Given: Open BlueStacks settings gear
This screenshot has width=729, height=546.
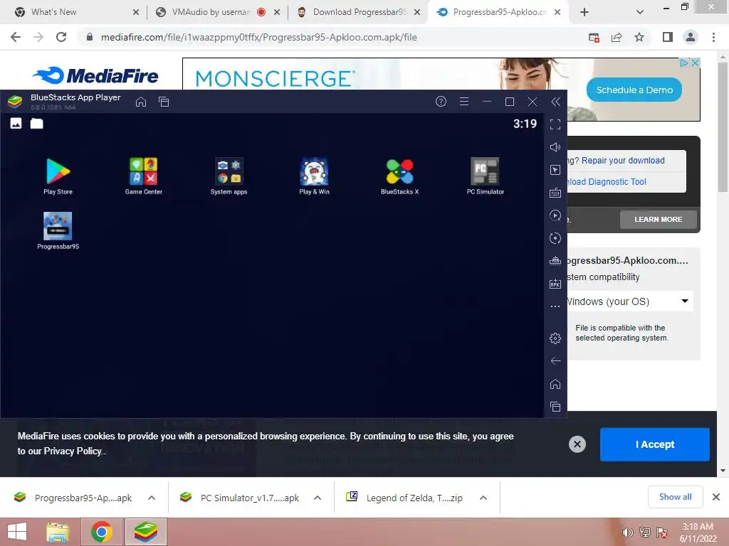Looking at the screenshot, I should 555,338.
